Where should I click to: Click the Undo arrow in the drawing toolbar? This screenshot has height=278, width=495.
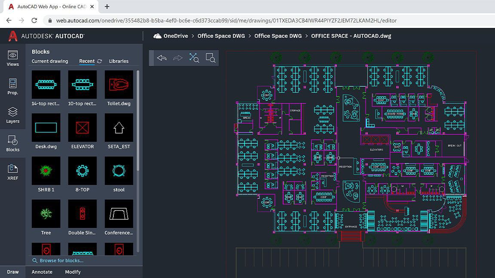[x=162, y=57]
